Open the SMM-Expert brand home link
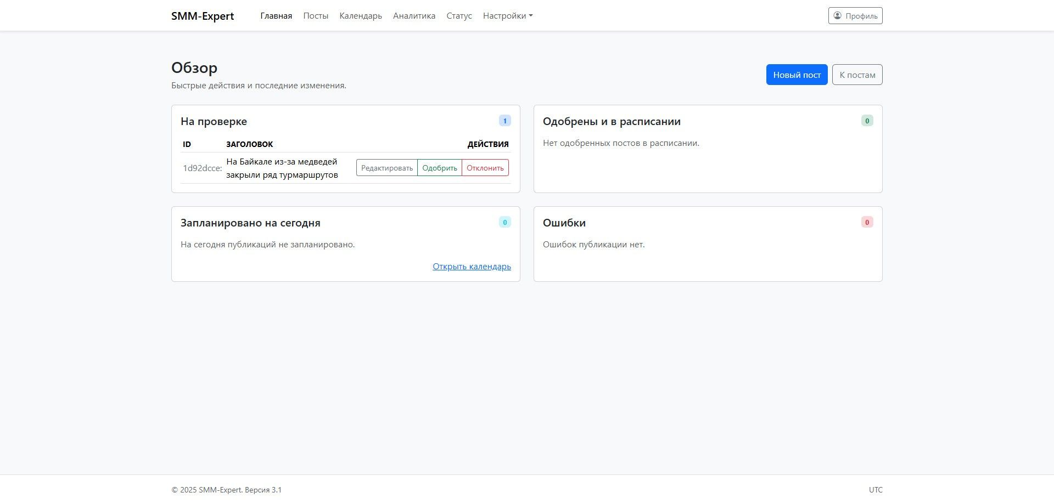 point(203,16)
